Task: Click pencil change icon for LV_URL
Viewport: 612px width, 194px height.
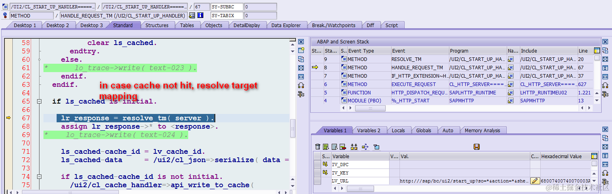Action: tap(535, 181)
